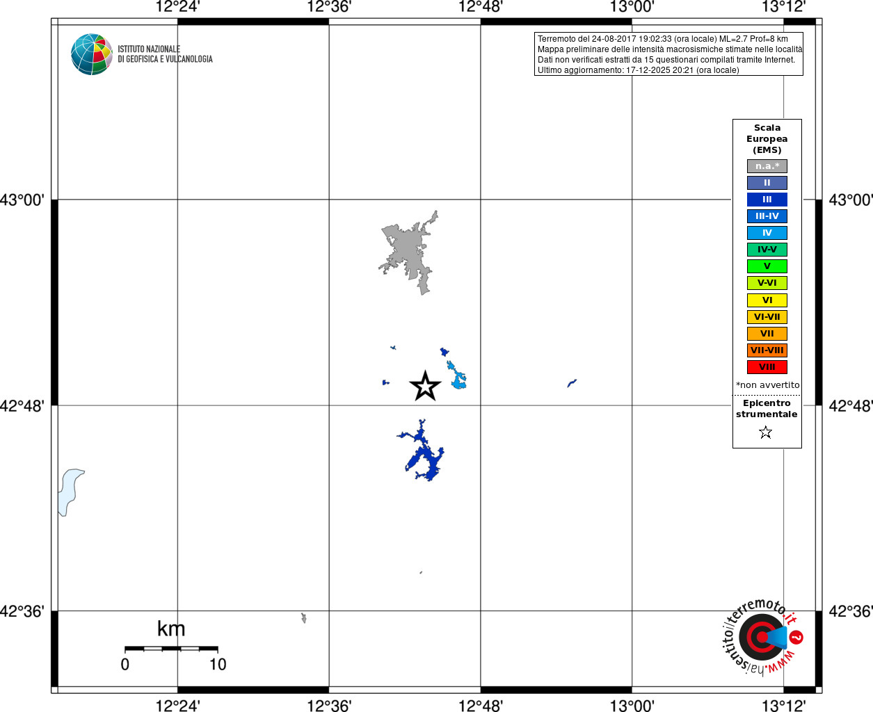Click the top axis label 13°00'
873x712 pixels.
click(632, 7)
